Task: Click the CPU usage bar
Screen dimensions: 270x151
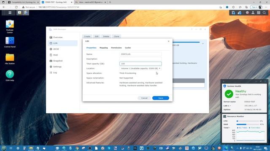Action: (248, 121)
